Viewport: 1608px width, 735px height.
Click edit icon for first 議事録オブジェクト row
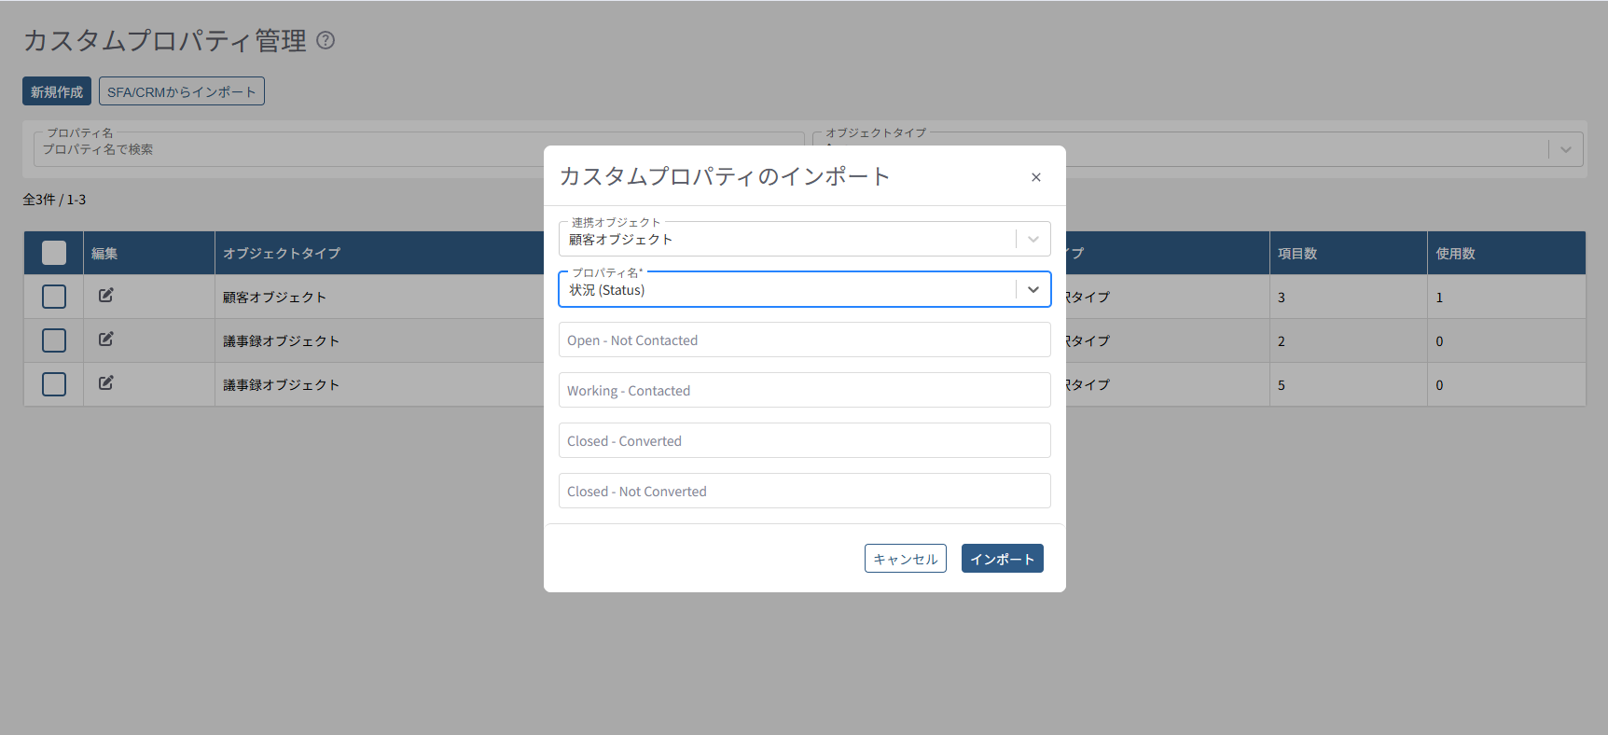pyautogui.click(x=106, y=340)
